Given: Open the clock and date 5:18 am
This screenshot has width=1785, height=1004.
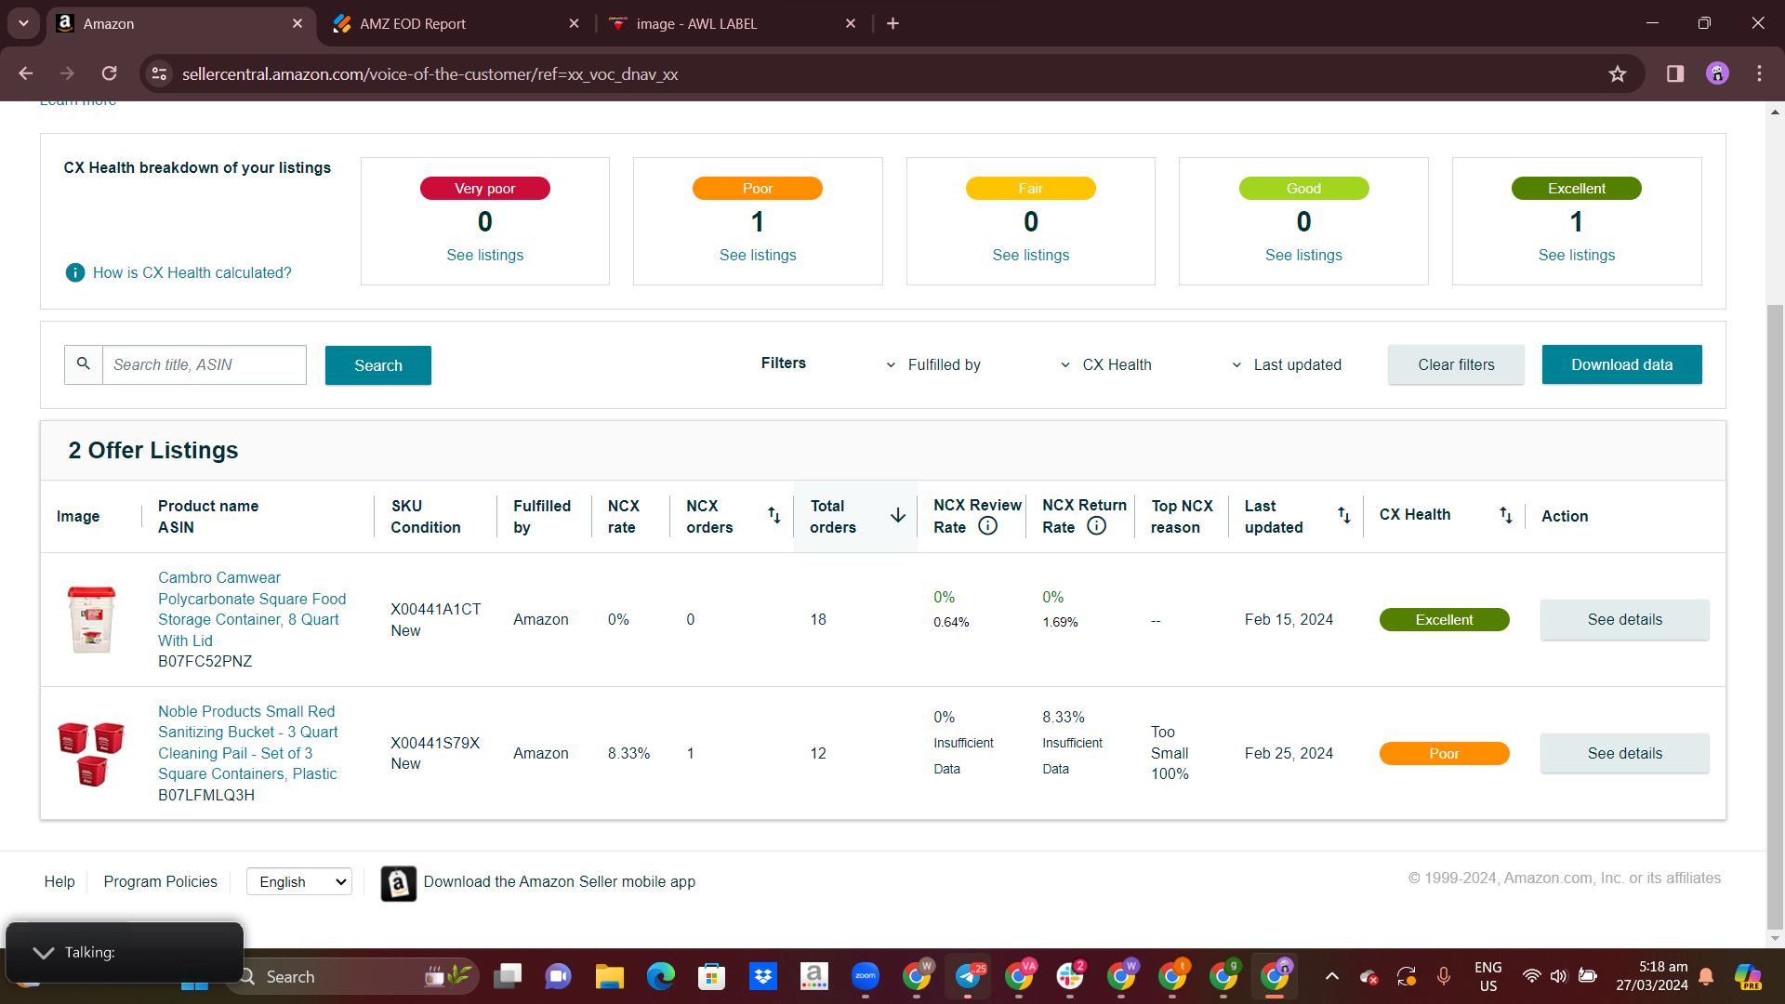Looking at the screenshot, I should point(1652,976).
